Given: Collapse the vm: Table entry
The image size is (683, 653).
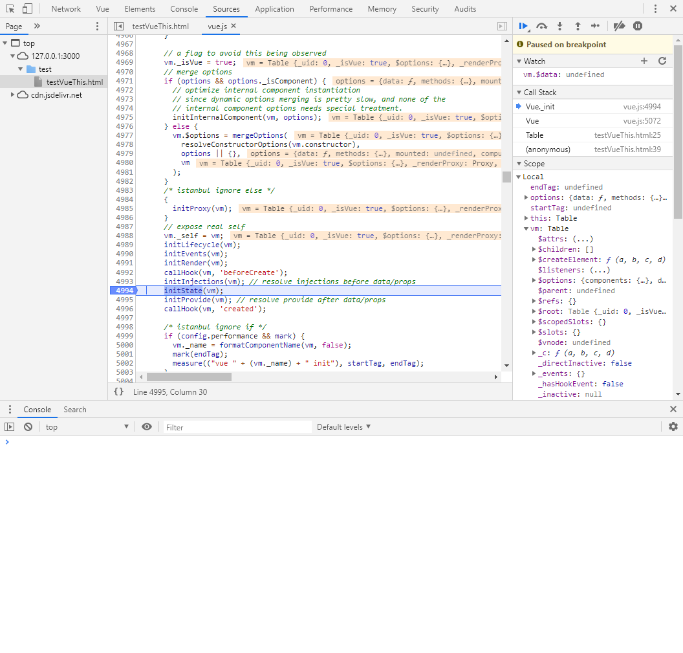Looking at the screenshot, I should pyautogui.click(x=526, y=228).
